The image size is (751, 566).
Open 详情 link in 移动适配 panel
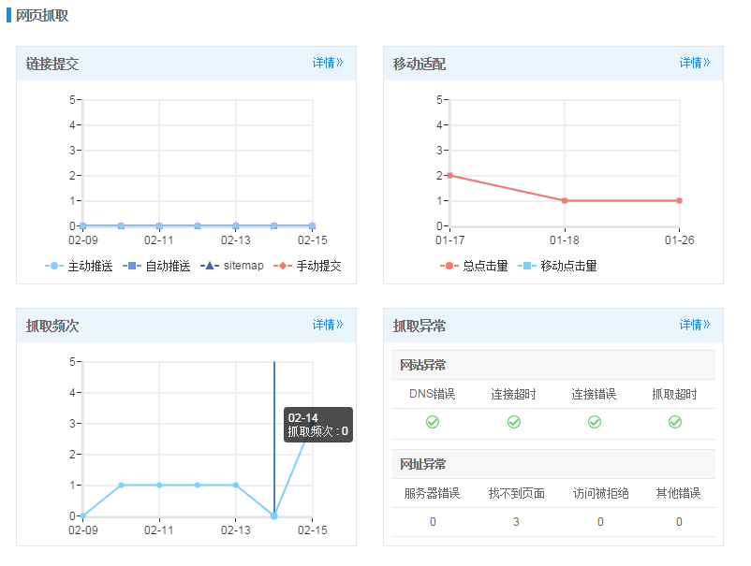695,64
